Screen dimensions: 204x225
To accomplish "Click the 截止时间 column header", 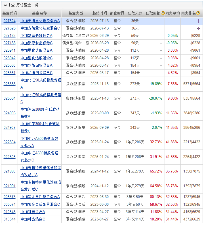I will click(x=117, y=13).
